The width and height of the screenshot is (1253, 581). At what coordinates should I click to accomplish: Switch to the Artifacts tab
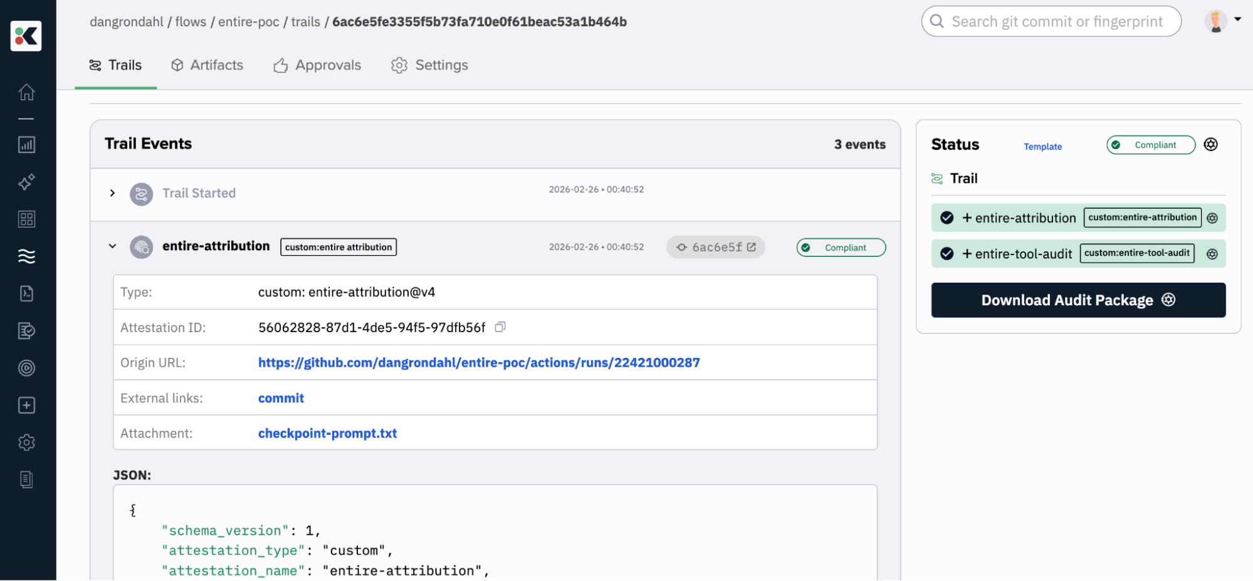click(x=207, y=65)
